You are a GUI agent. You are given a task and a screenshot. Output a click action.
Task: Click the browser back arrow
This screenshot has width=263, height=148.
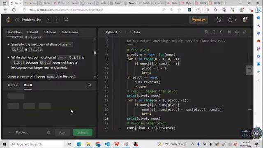coord(5,10)
